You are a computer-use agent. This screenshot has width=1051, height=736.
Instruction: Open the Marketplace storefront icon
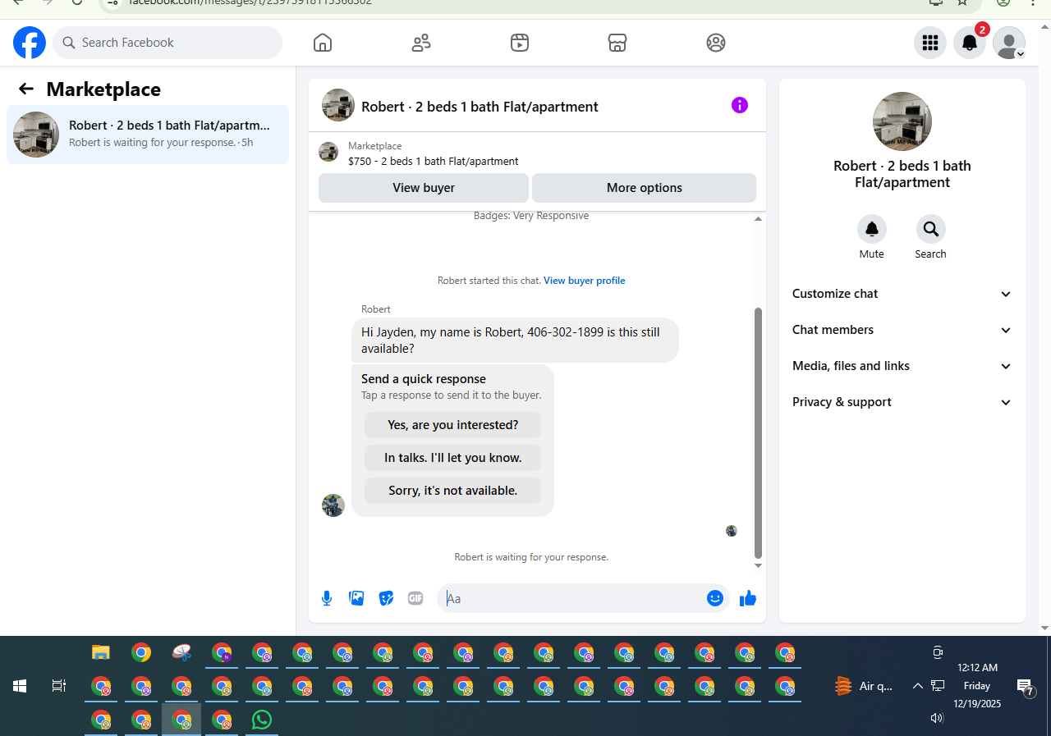click(x=617, y=43)
